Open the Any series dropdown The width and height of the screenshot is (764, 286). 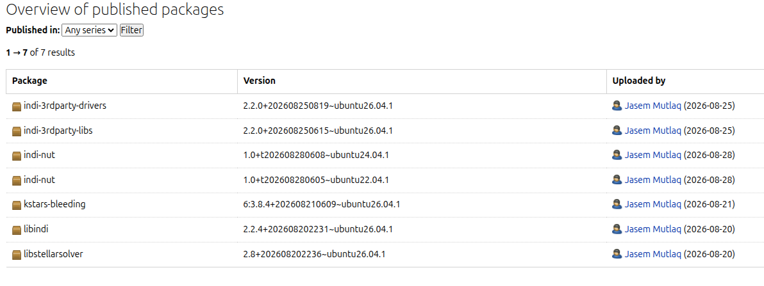(x=90, y=30)
